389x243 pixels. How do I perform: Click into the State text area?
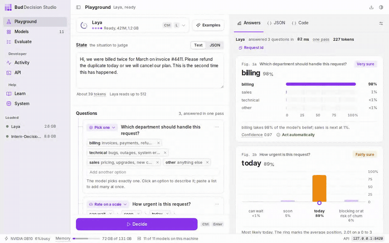150,71
